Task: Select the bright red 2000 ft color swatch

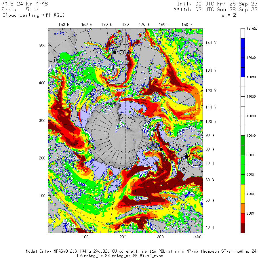Action: coord(243,218)
